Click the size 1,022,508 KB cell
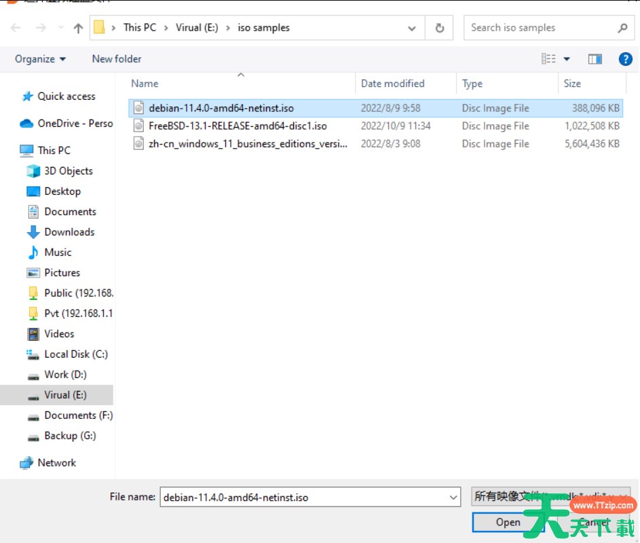This screenshot has width=640, height=543. (592, 126)
